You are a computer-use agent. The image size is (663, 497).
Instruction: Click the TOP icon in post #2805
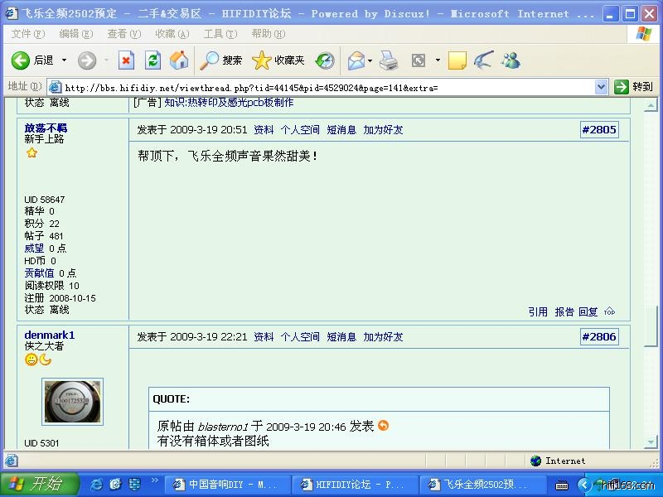609,312
